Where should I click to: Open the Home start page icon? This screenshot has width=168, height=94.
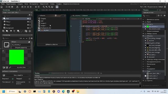[x=2, y=7]
